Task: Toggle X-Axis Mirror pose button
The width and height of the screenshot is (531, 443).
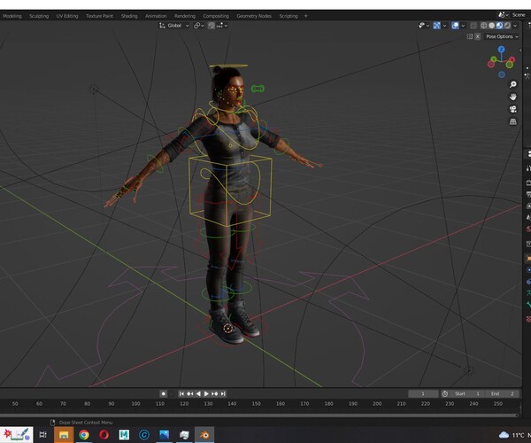Action: (x=478, y=36)
